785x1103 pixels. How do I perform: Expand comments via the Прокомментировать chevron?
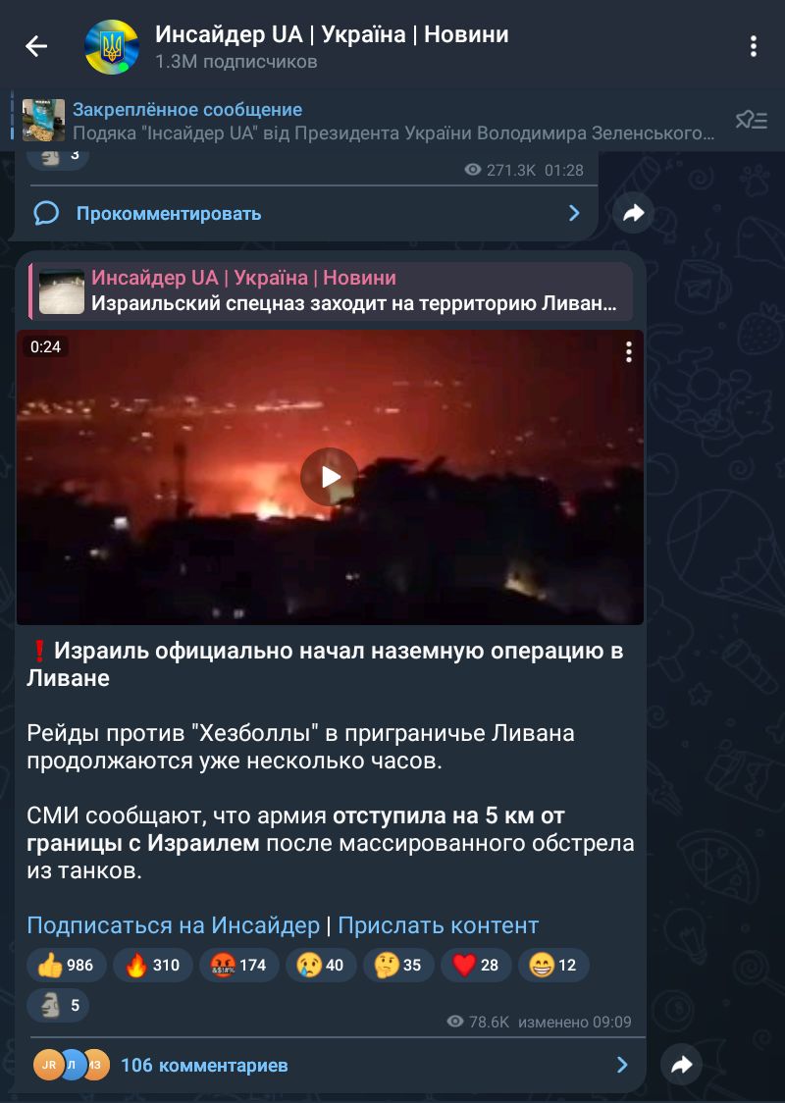click(x=574, y=212)
